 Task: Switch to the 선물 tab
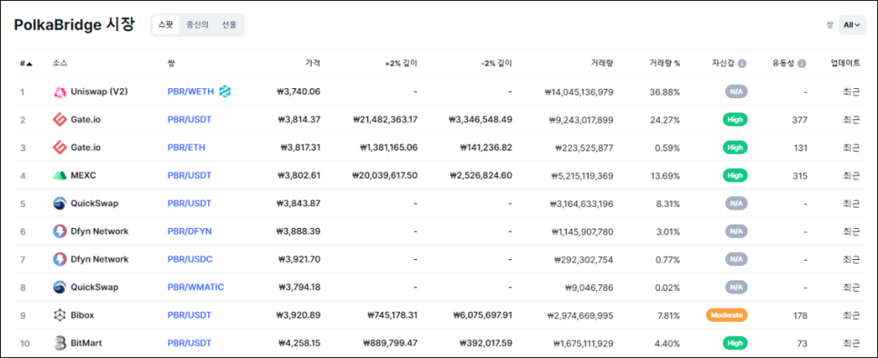[228, 25]
